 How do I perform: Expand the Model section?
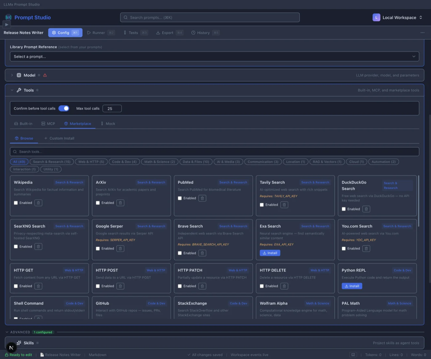click(12, 75)
